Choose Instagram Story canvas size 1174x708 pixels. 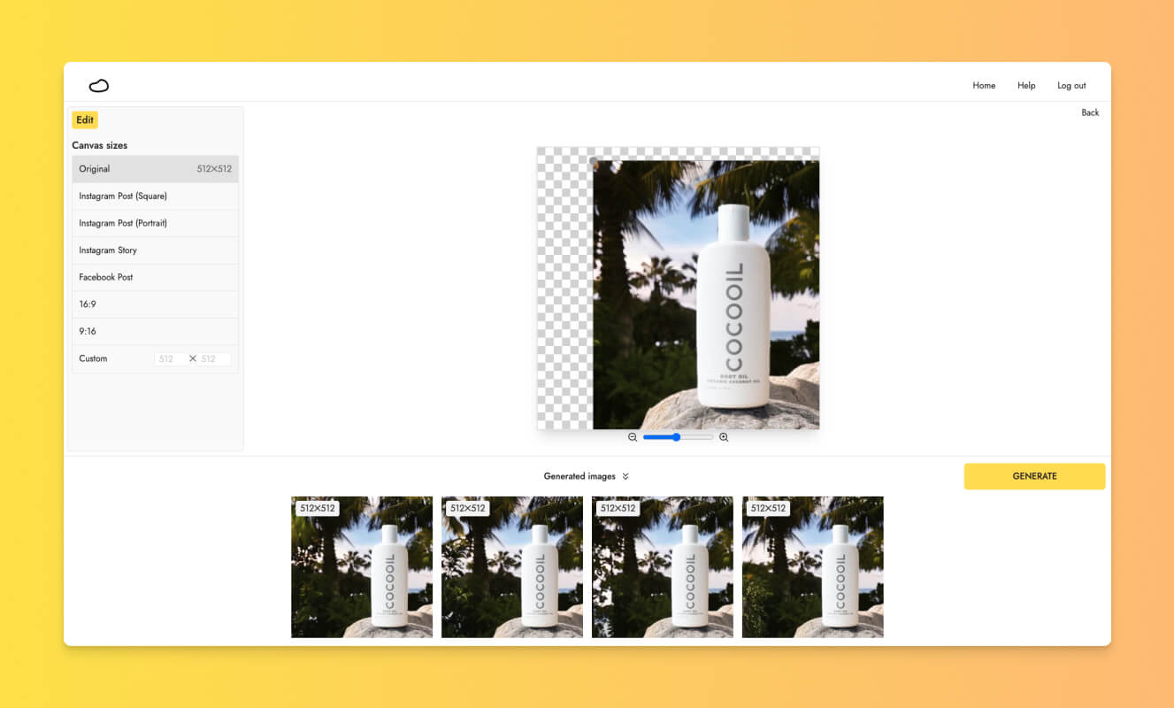(156, 250)
